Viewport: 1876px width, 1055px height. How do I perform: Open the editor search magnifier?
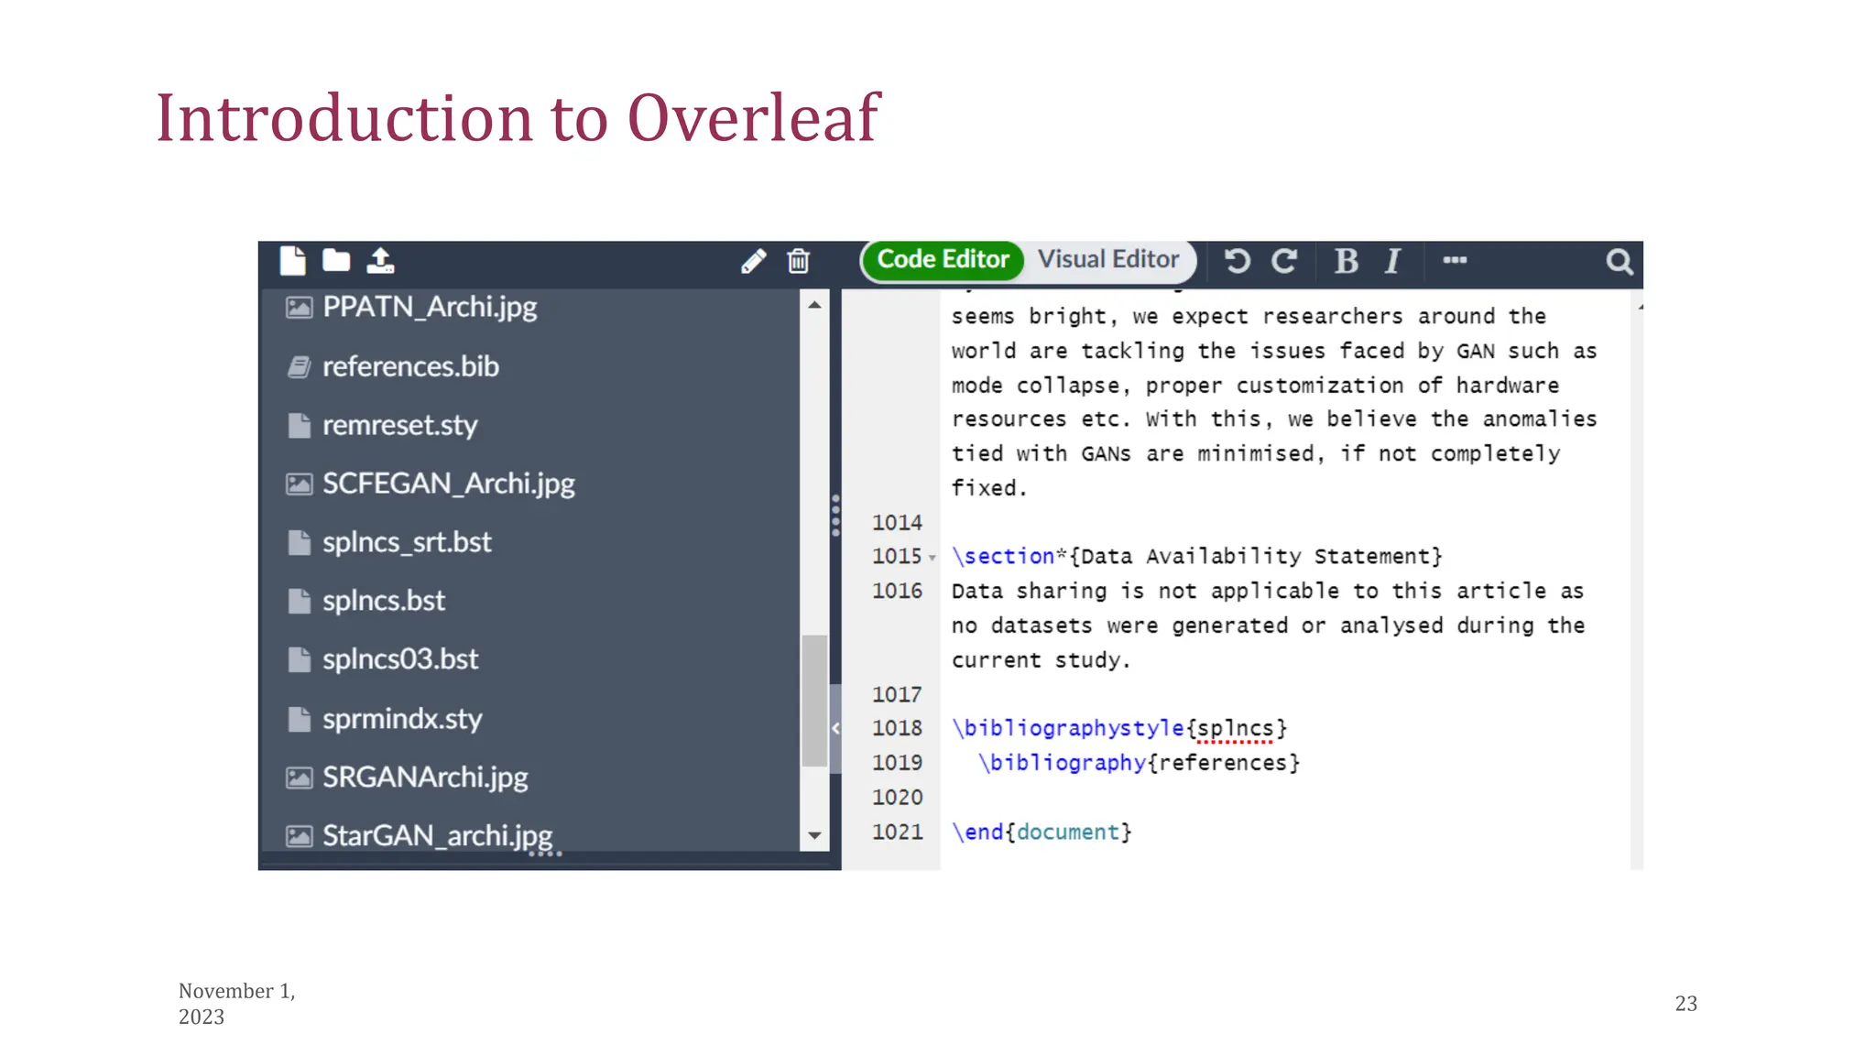1619,262
